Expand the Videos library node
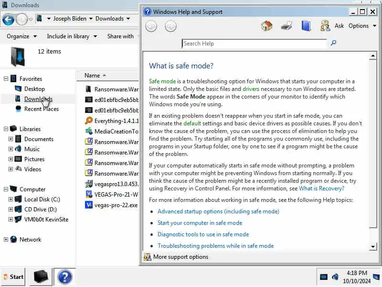Image resolution: width=382 pixels, height=287 pixels. click(x=11, y=169)
